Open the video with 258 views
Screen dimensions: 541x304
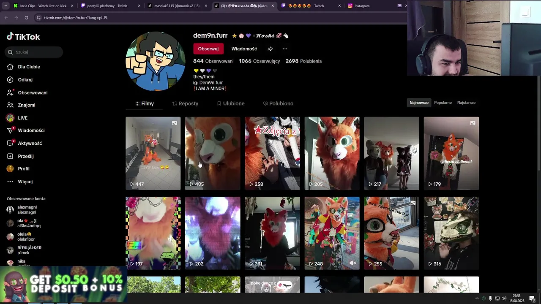(x=272, y=153)
